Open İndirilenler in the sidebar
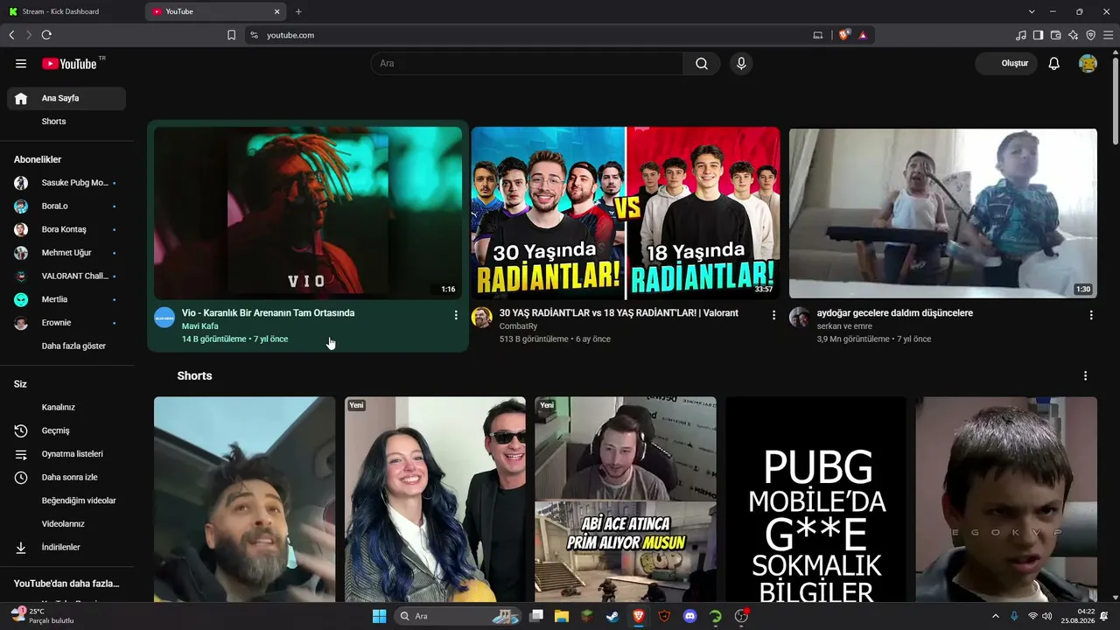The width and height of the screenshot is (1120, 630). click(x=66, y=547)
